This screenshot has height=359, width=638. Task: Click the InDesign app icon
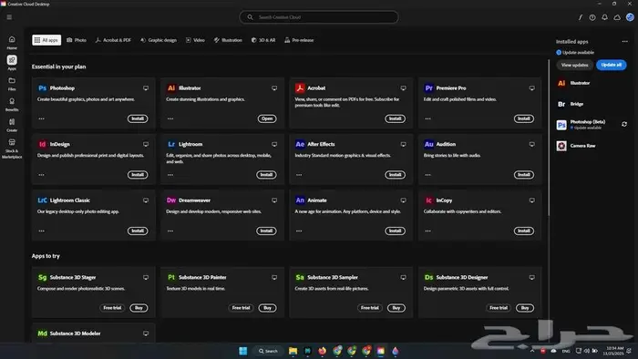pos(42,144)
